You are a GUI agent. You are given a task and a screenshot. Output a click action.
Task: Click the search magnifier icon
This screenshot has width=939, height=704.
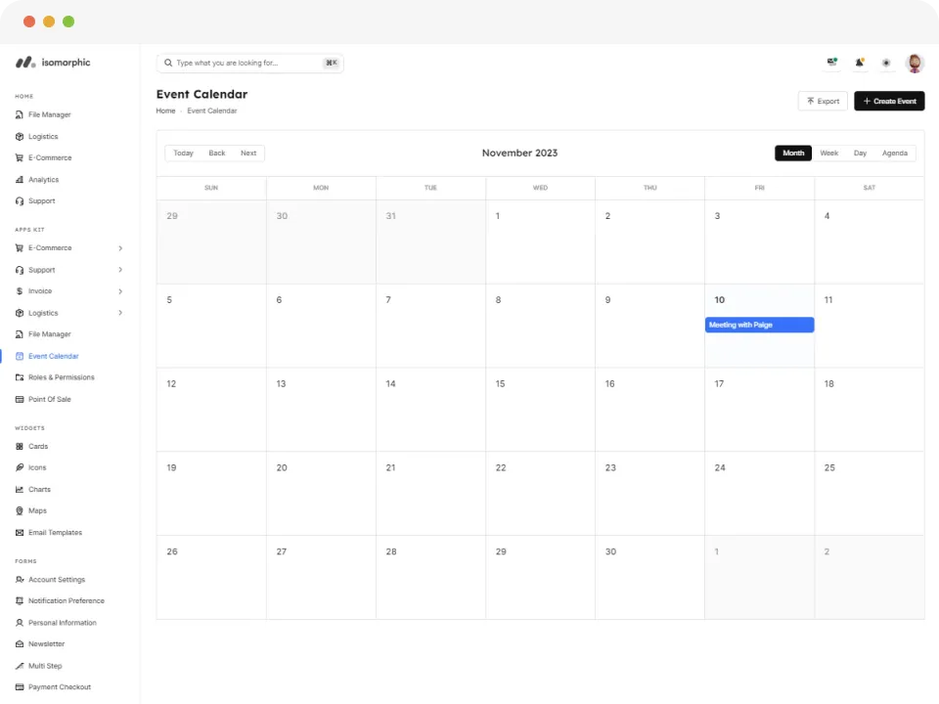pos(168,63)
